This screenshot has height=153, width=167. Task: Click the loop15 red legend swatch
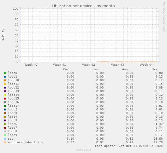coord(5,99)
